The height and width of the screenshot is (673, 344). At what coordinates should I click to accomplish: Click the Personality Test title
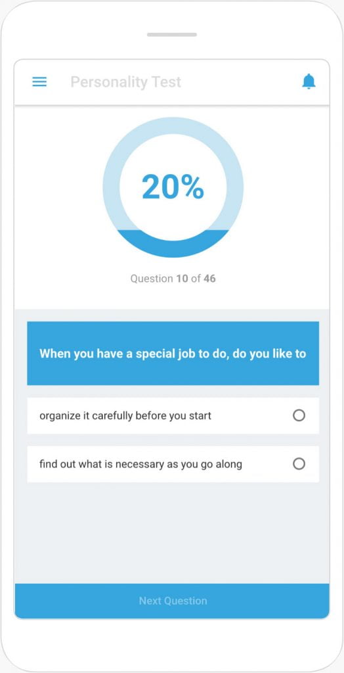[125, 81]
